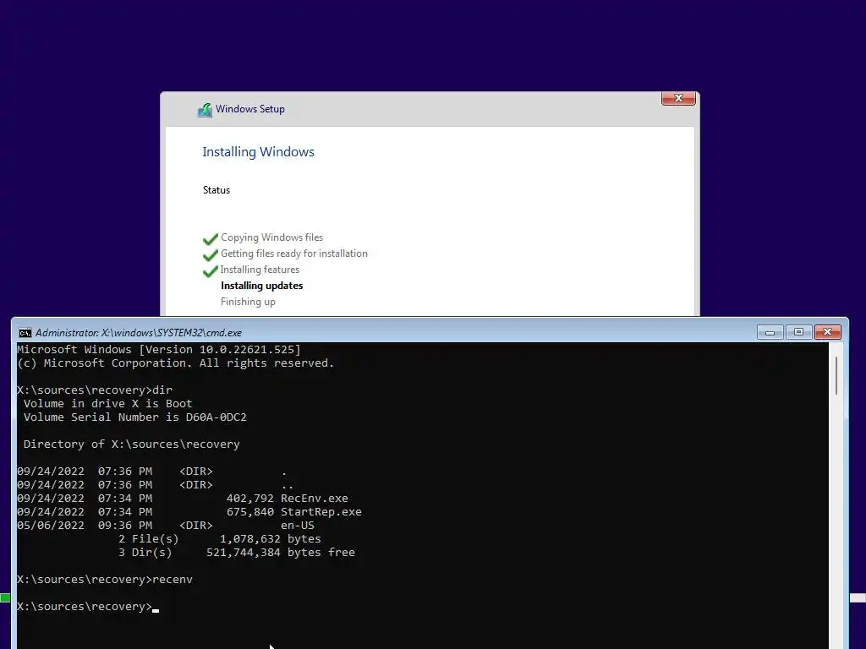Click the Windows Setup title icon
Screen dimensions: 866x649
click(x=205, y=110)
